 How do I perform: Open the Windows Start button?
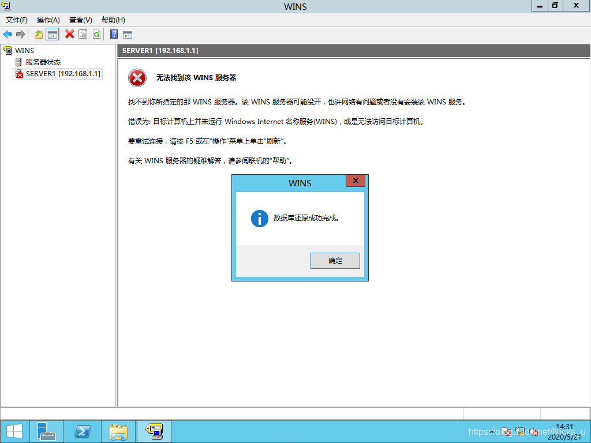point(14,431)
